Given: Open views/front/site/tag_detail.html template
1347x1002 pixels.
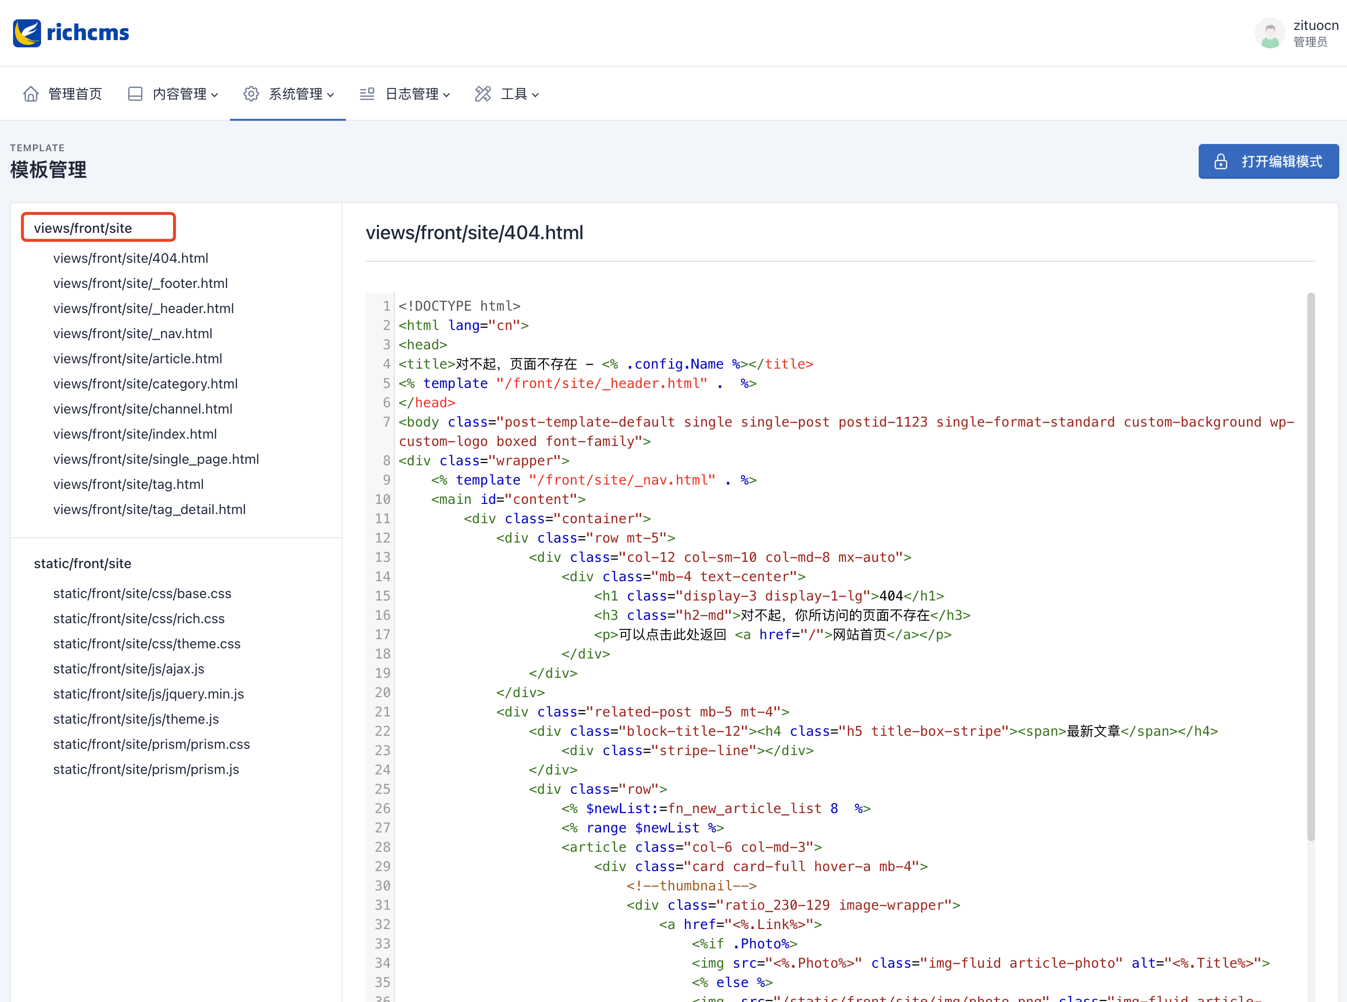Looking at the screenshot, I should pos(149,510).
